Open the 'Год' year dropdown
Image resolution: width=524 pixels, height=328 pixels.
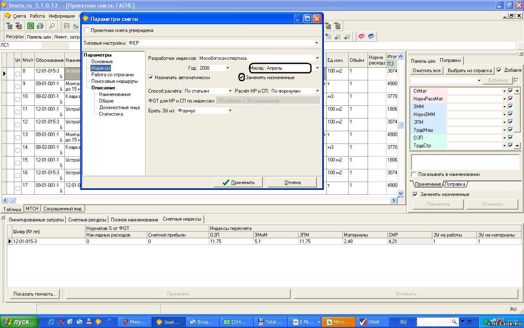pyautogui.click(x=228, y=68)
